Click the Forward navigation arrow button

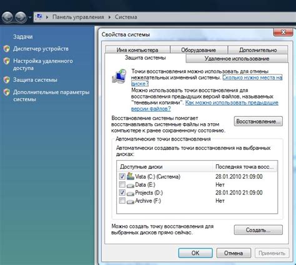[21, 17]
